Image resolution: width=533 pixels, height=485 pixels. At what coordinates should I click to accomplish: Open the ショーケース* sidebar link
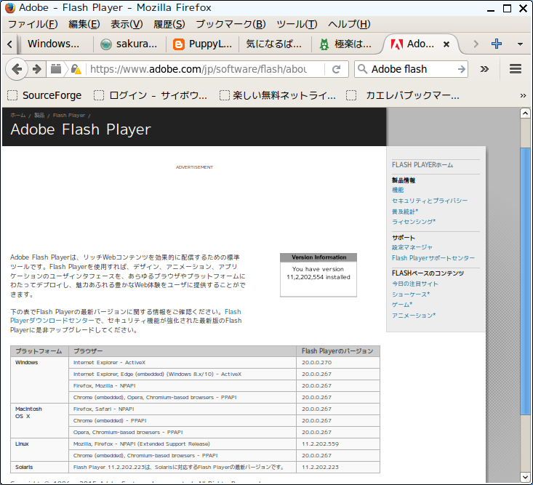point(411,294)
